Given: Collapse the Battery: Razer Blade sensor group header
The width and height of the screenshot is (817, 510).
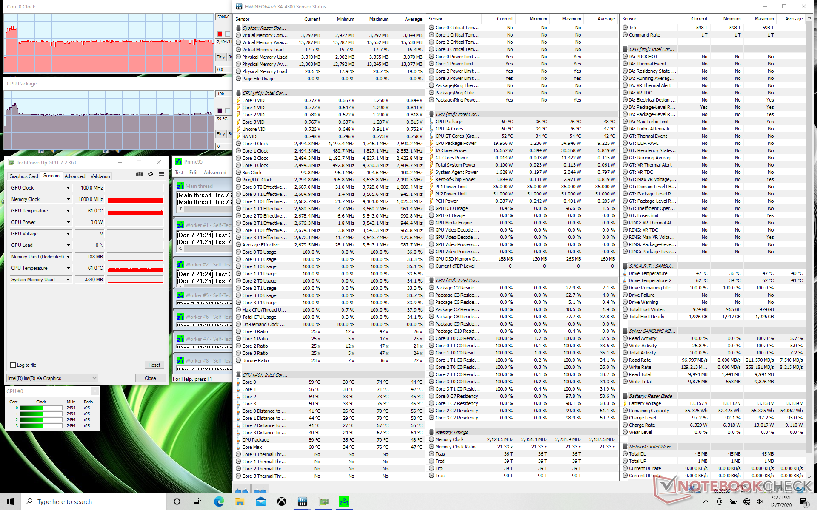Looking at the screenshot, I should [x=713, y=396].
